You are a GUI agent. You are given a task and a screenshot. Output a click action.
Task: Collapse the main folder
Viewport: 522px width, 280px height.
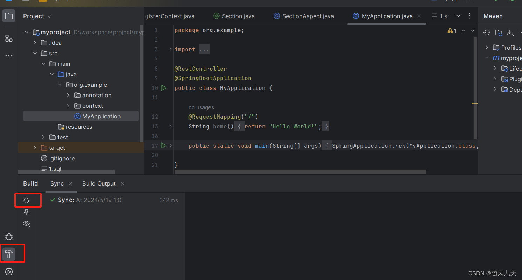tap(43, 64)
